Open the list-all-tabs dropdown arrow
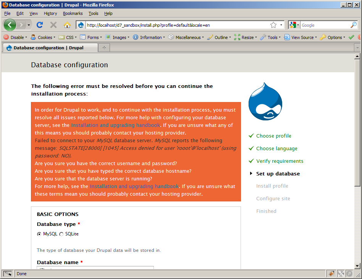 357,48
